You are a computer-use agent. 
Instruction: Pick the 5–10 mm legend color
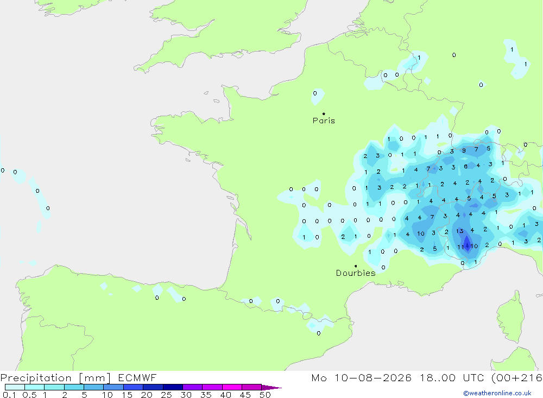pyautogui.click(x=94, y=387)
